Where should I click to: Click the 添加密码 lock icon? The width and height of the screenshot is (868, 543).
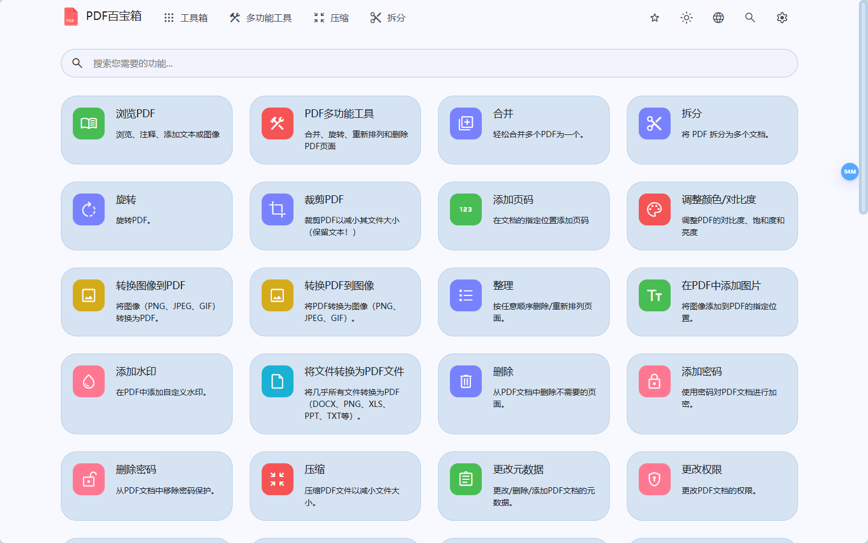click(655, 381)
